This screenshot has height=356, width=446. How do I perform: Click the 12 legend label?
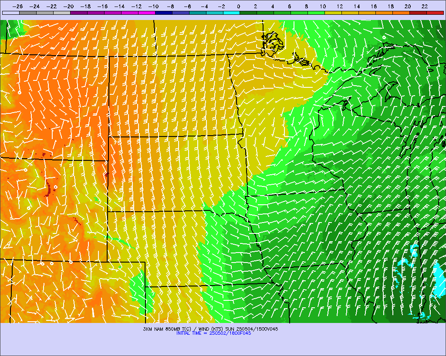point(340,7)
